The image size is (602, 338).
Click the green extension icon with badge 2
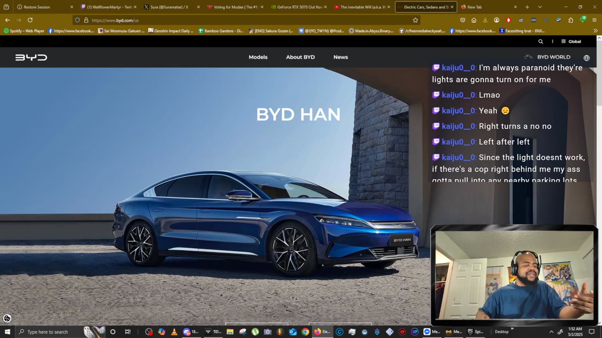coord(583,20)
